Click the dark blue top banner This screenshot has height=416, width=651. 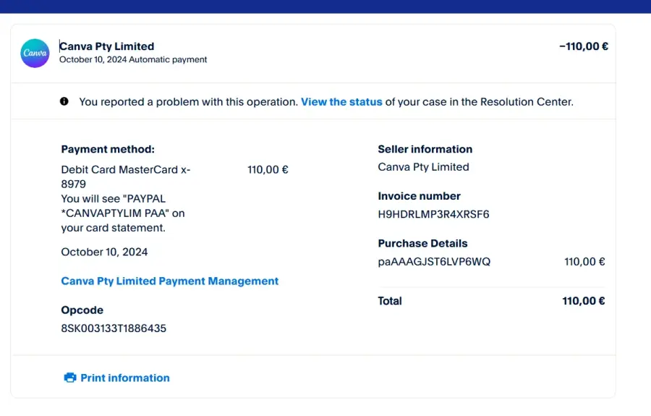tap(325, 7)
